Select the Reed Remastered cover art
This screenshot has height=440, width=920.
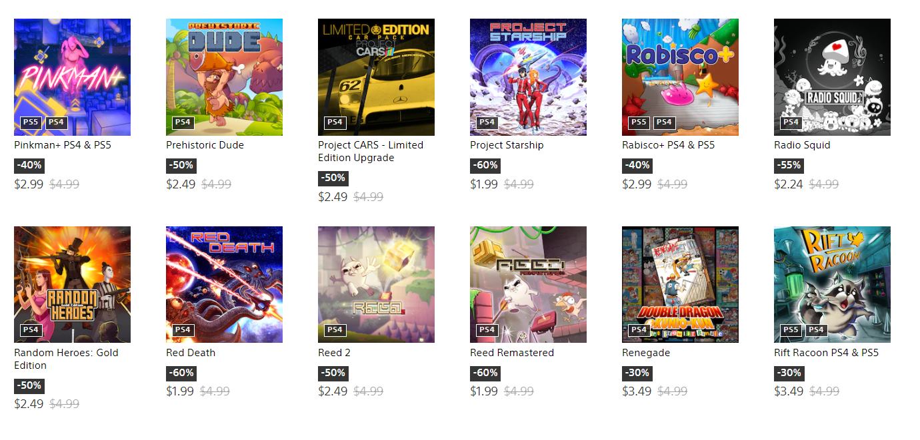pos(528,285)
